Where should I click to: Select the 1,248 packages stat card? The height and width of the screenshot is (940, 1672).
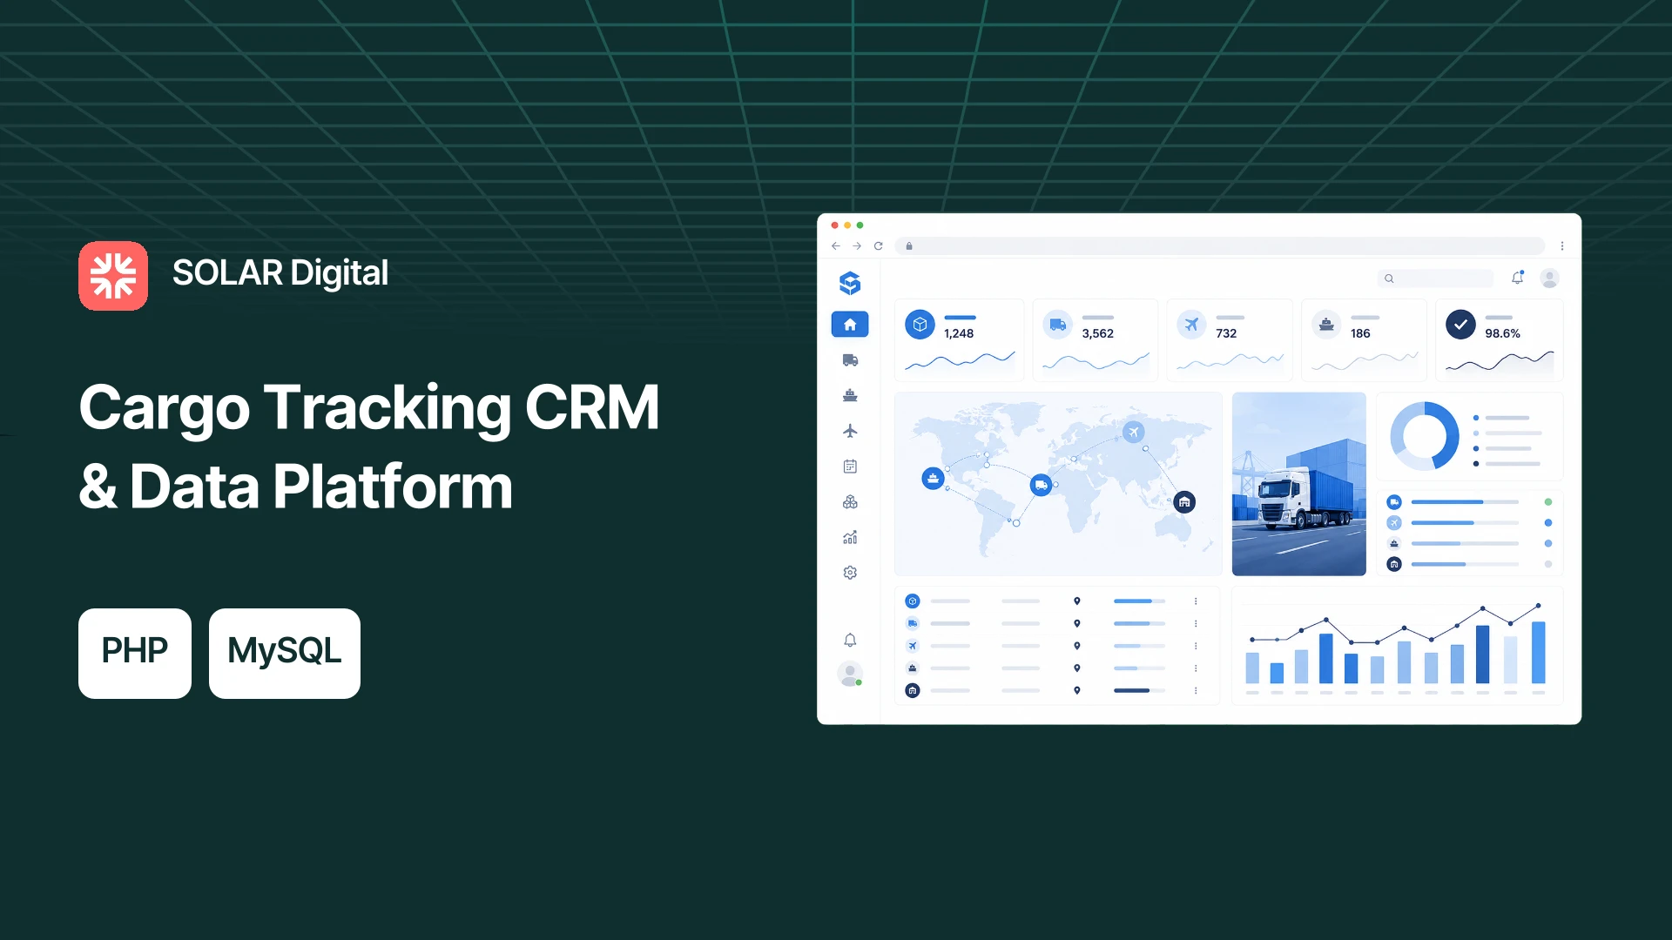(959, 340)
